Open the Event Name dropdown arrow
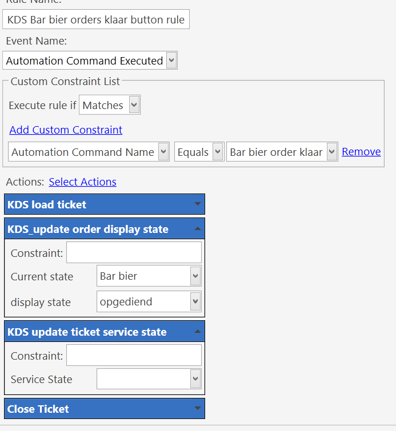 (171, 60)
